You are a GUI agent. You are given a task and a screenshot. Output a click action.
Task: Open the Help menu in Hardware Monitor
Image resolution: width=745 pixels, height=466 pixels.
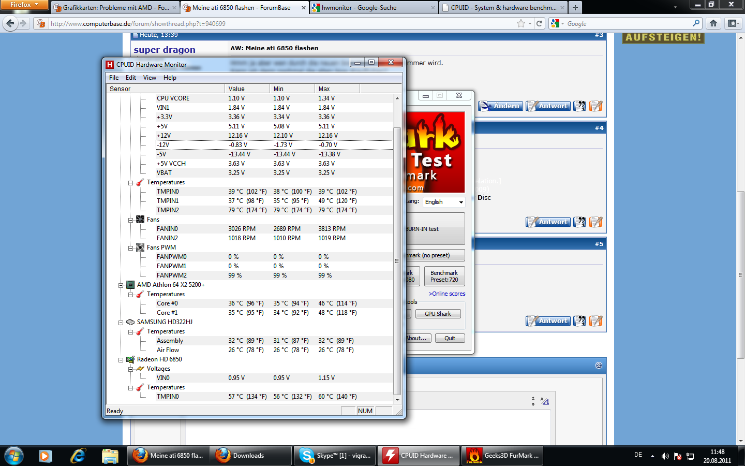point(170,78)
